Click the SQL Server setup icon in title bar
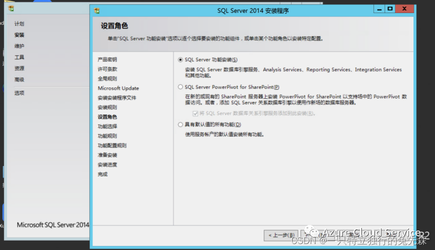 pyautogui.click(x=97, y=11)
